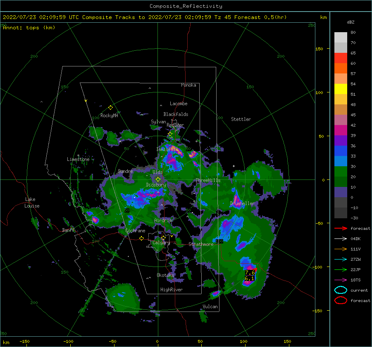Click the Drumheller city label
The width and height of the screenshot is (372, 347).
pos(242,203)
